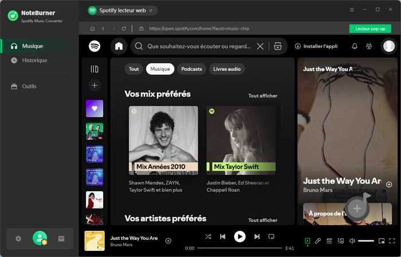Select the Musique filter chip

[x=160, y=69]
